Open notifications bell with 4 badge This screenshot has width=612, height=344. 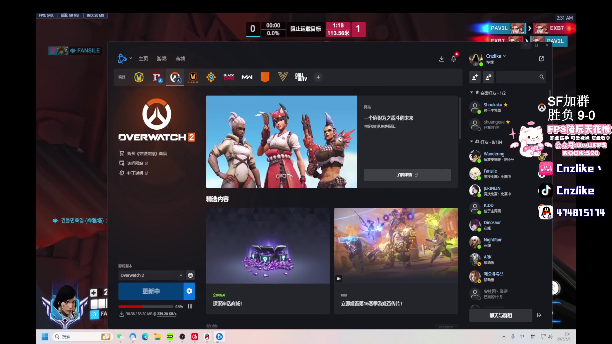tap(454, 58)
